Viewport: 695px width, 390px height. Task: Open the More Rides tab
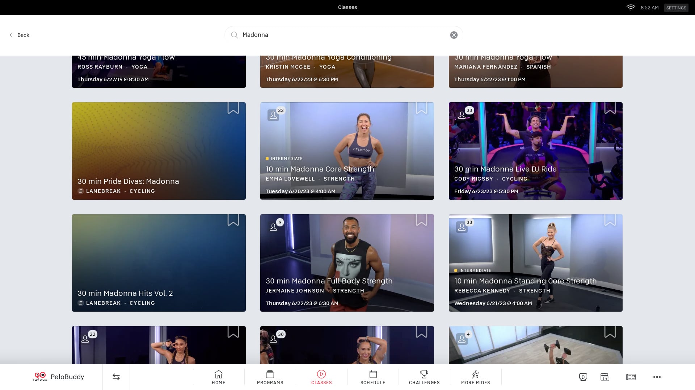tap(476, 377)
